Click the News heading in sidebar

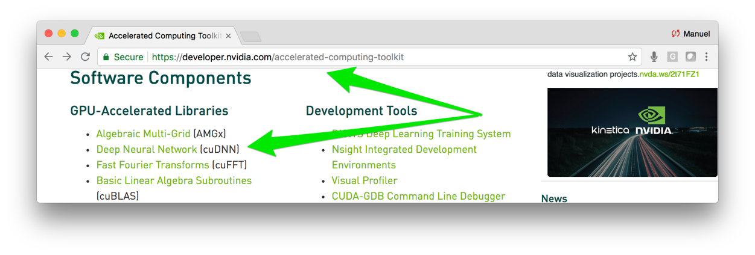point(554,198)
